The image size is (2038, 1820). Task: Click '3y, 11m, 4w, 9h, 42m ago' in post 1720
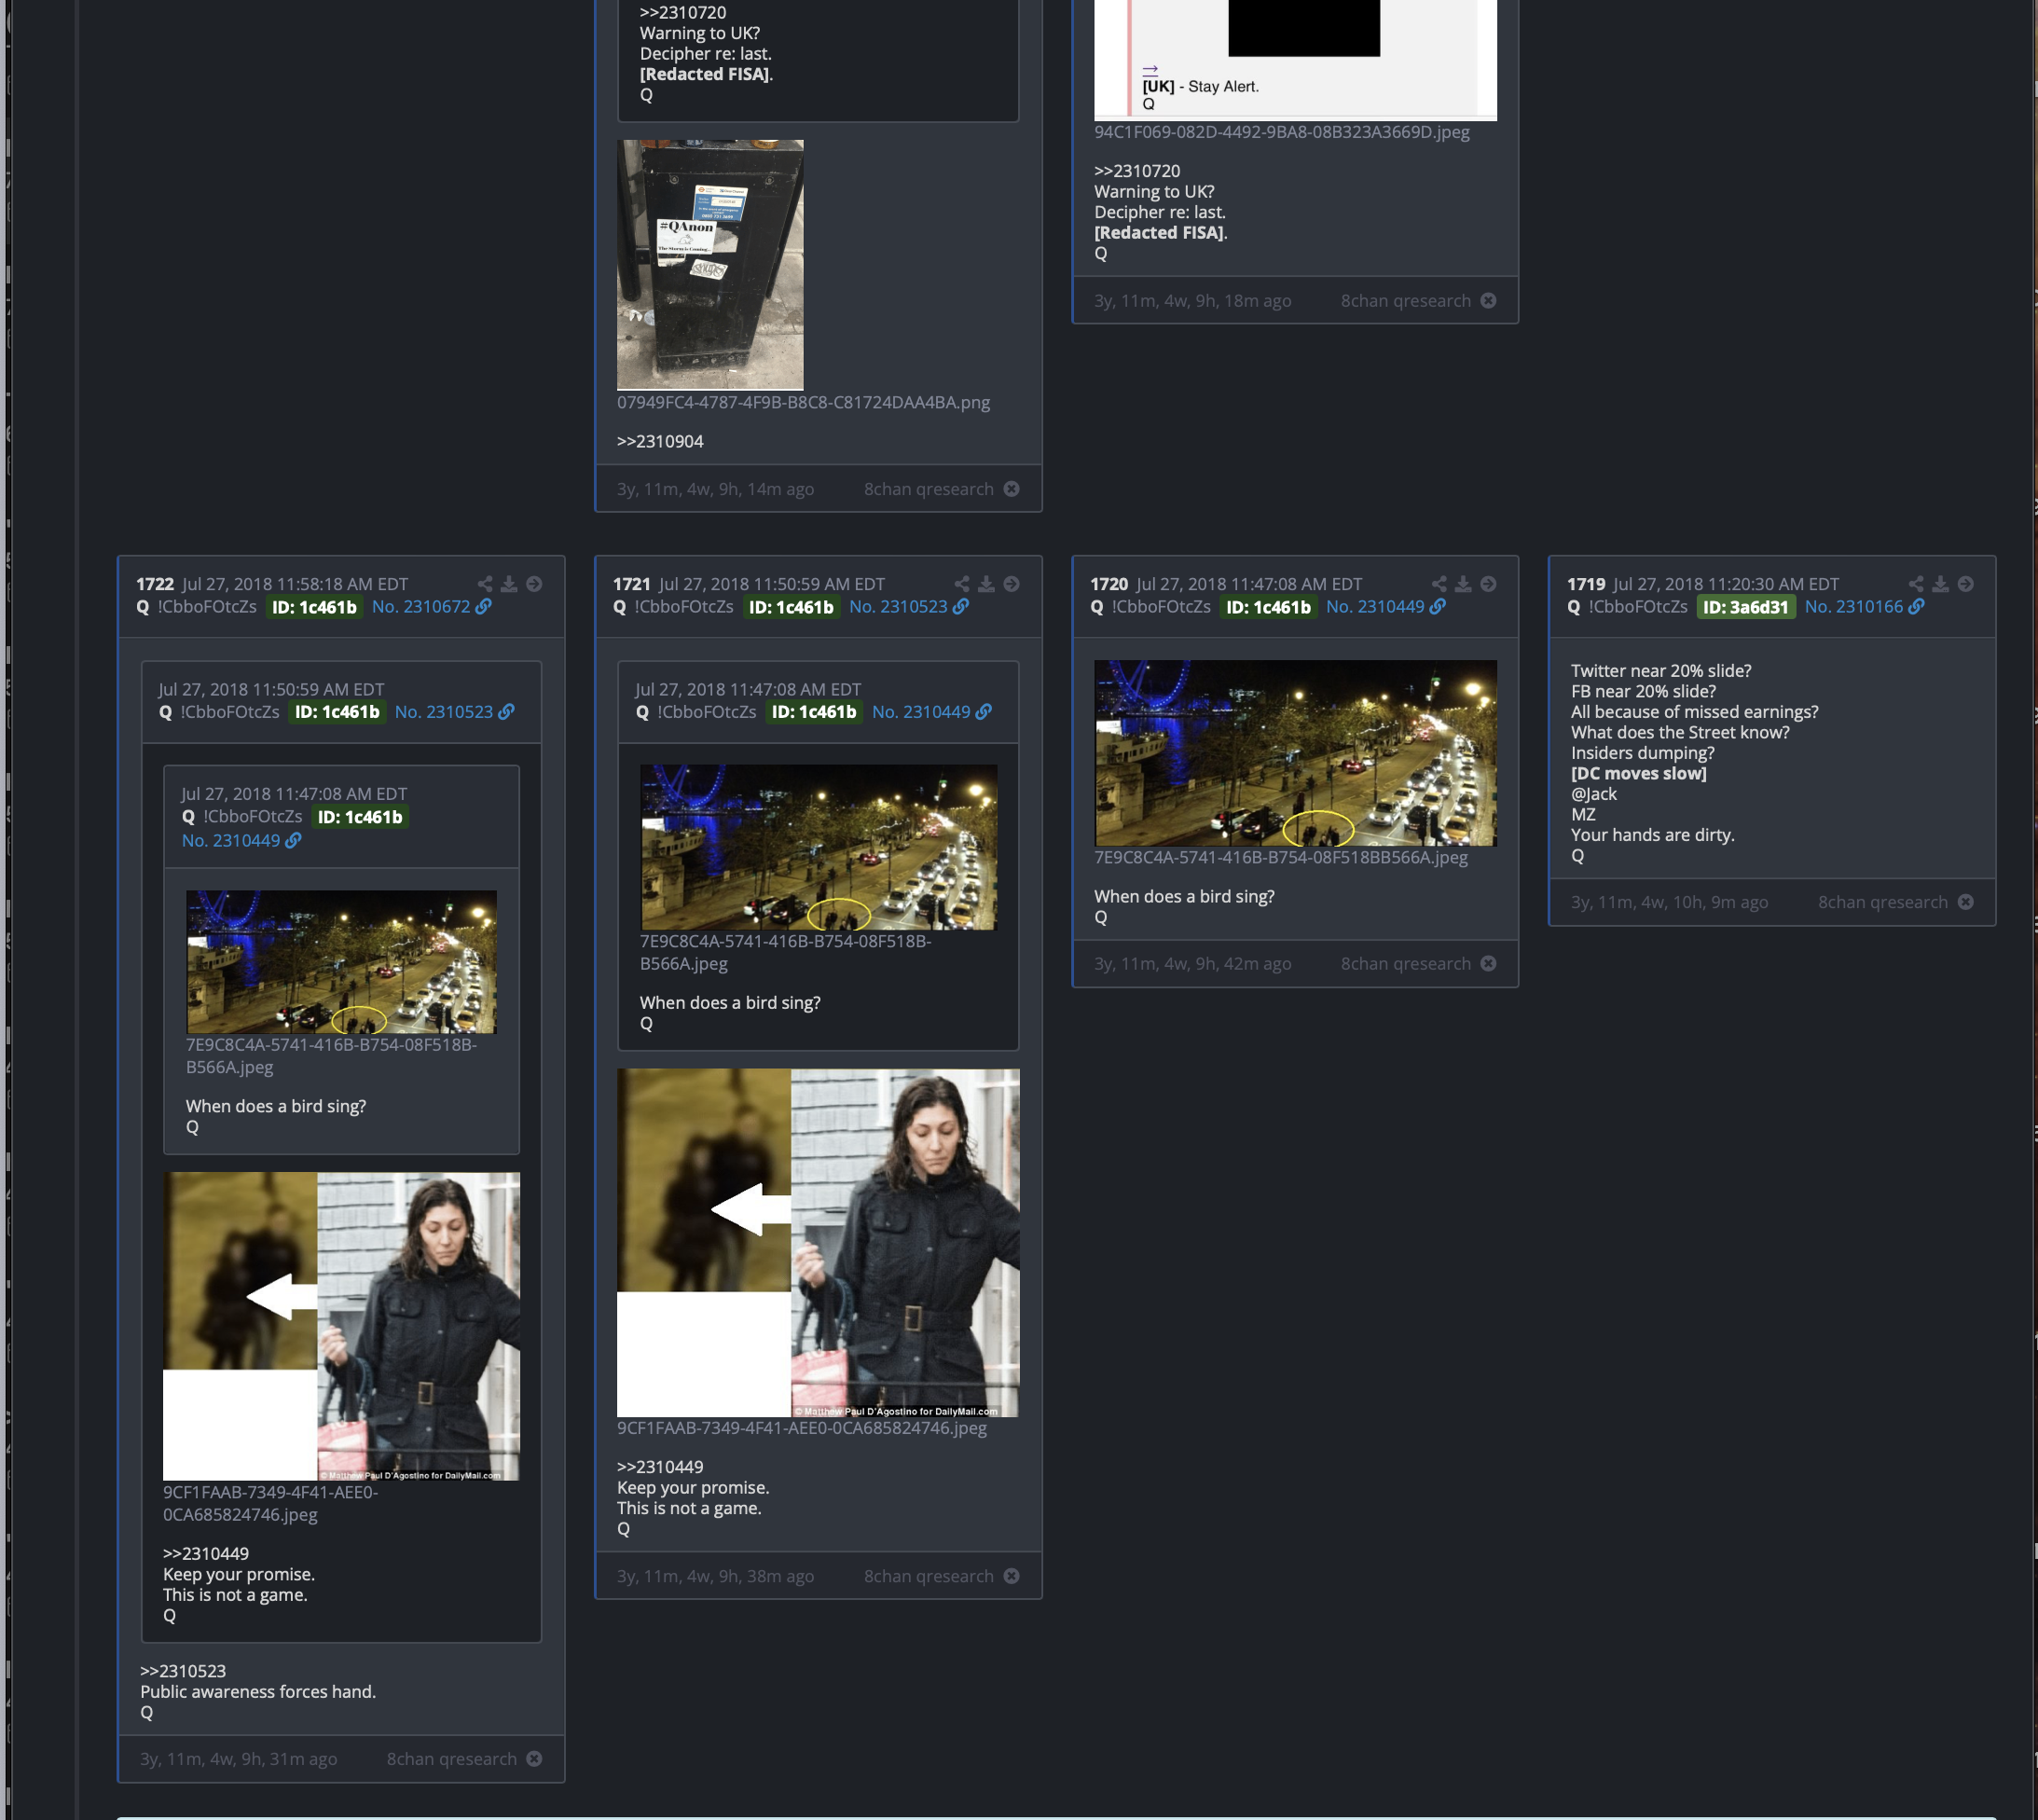(1192, 964)
